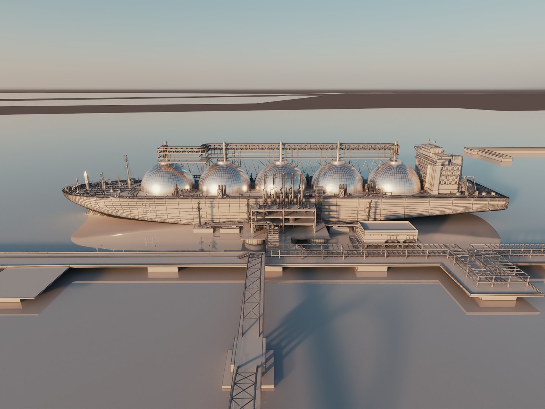Select the spherical tank nearest the bow
This screenshot has height=409, width=545.
[x=167, y=179]
